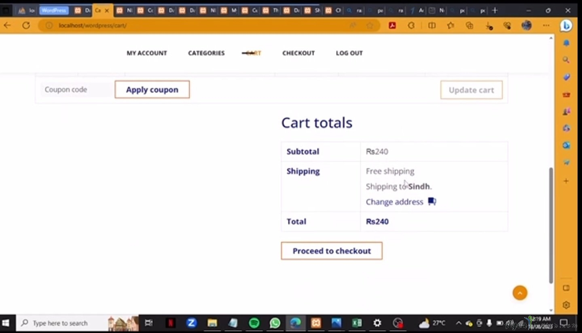This screenshot has height=333, width=582.
Task: Open the Settings and more ellipsis menu
Action: pos(546,25)
